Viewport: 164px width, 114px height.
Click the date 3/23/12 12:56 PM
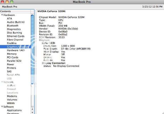tap(152, 7)
